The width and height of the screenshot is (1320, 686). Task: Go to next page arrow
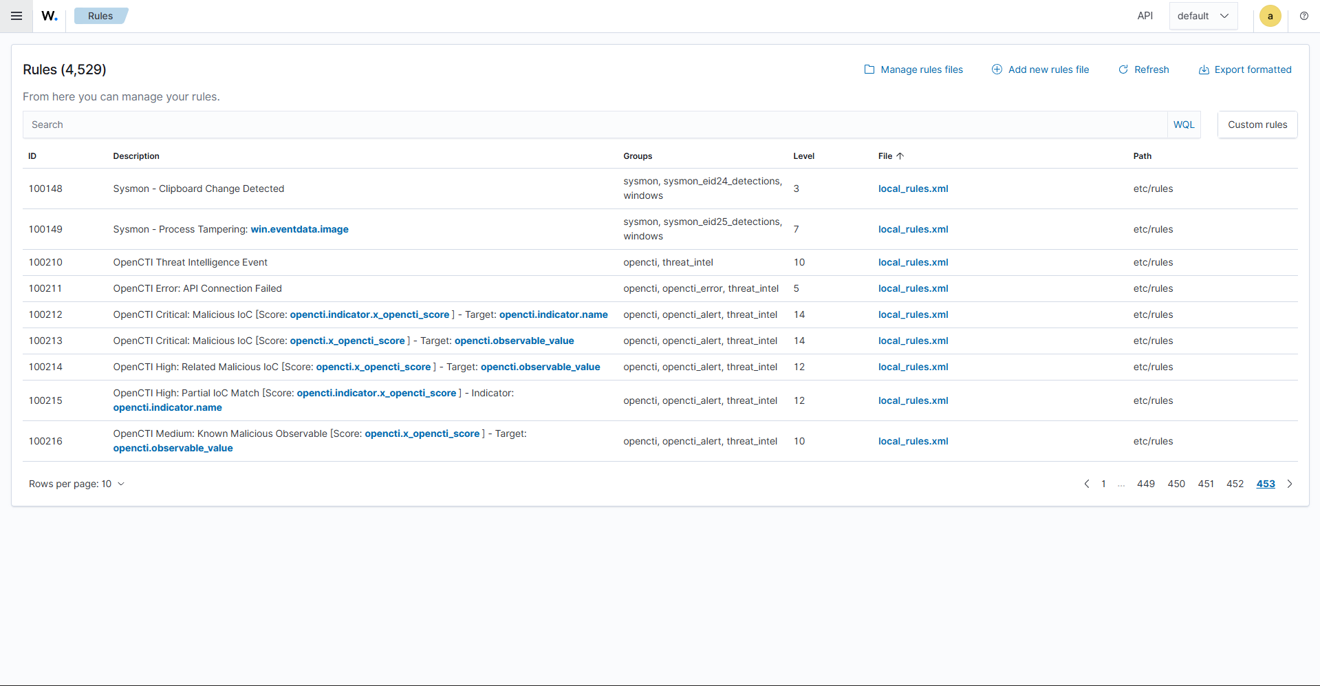coord(1290,484)
